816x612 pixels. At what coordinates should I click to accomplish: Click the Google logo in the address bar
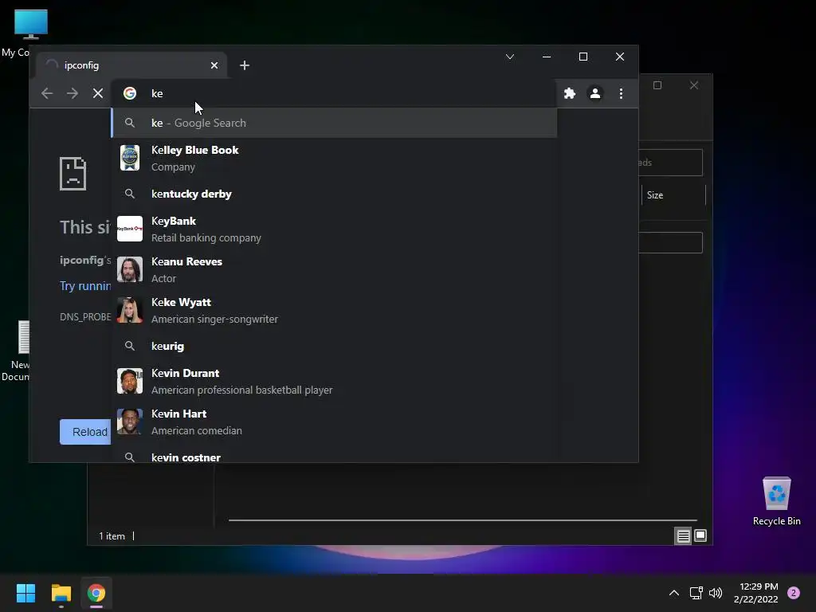pos(130,93)
